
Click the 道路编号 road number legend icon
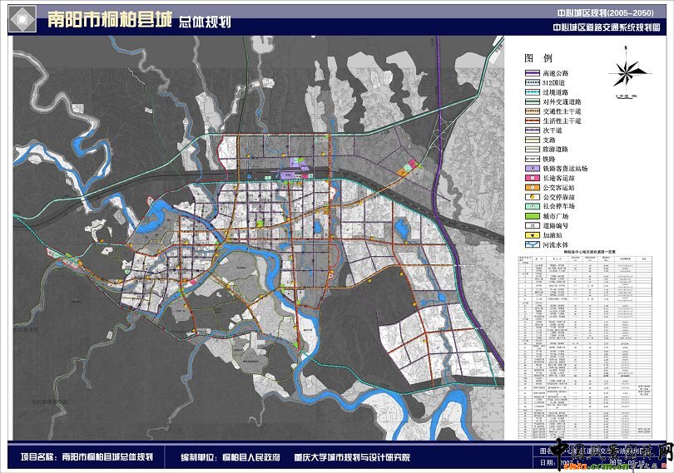528,226
